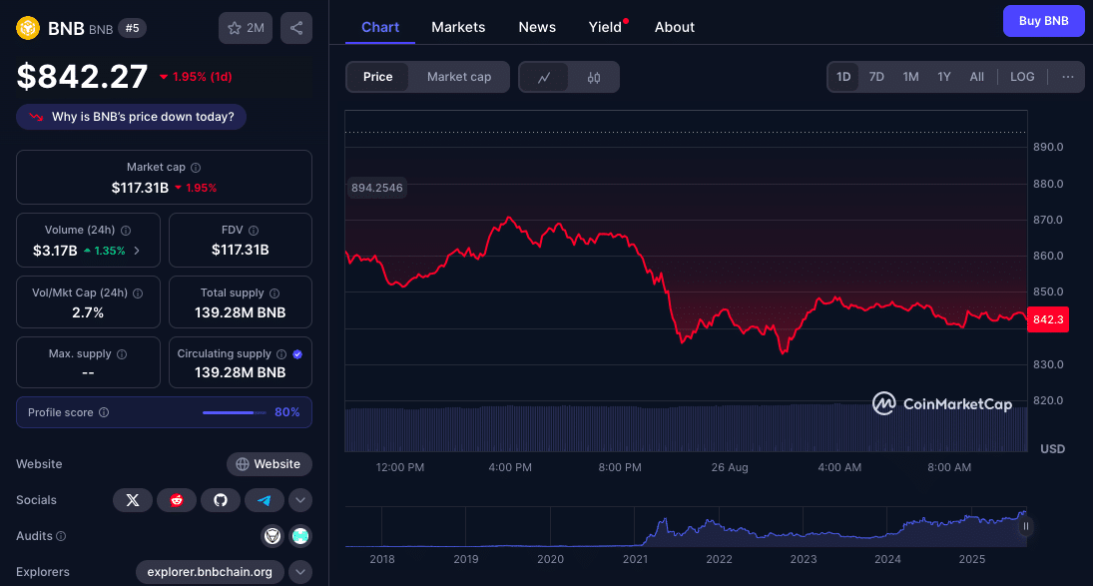Image resolution: width=1093 pixels, height=586 pixels.
Task: Click 80% profile score value
Action: pyautogui.click(x=287, y=412)
